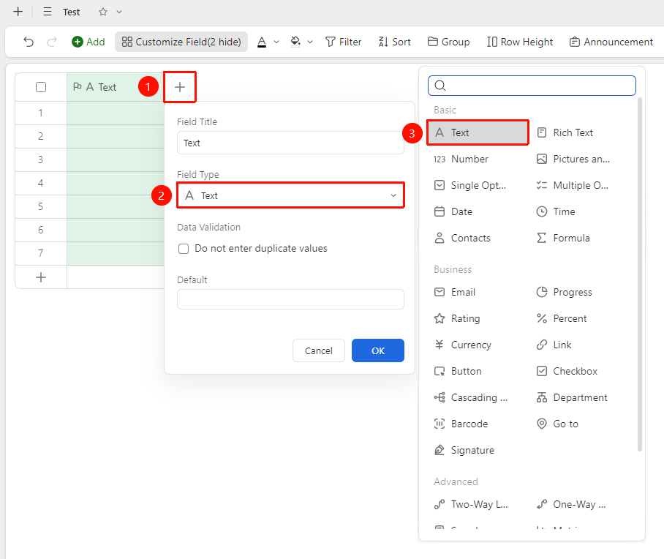Image resolution: width=664 pixels, height=559 pixels.
Task: Click the field type list scrollbar
Action: (x=639, y=274)
